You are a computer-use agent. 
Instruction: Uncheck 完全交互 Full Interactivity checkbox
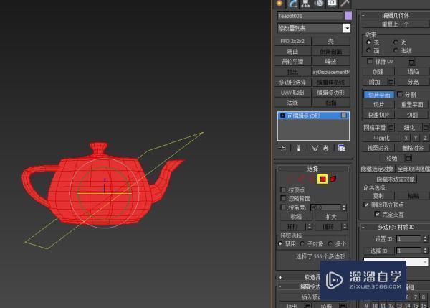coord(378,214)
